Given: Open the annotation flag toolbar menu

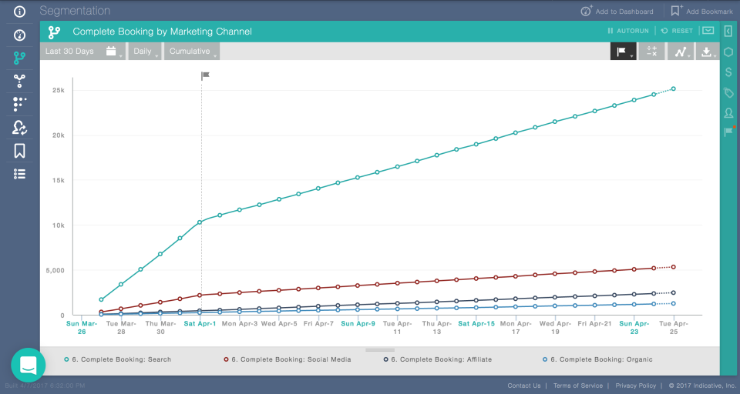Looking at the screenshot, I should [x=623, y=52].
